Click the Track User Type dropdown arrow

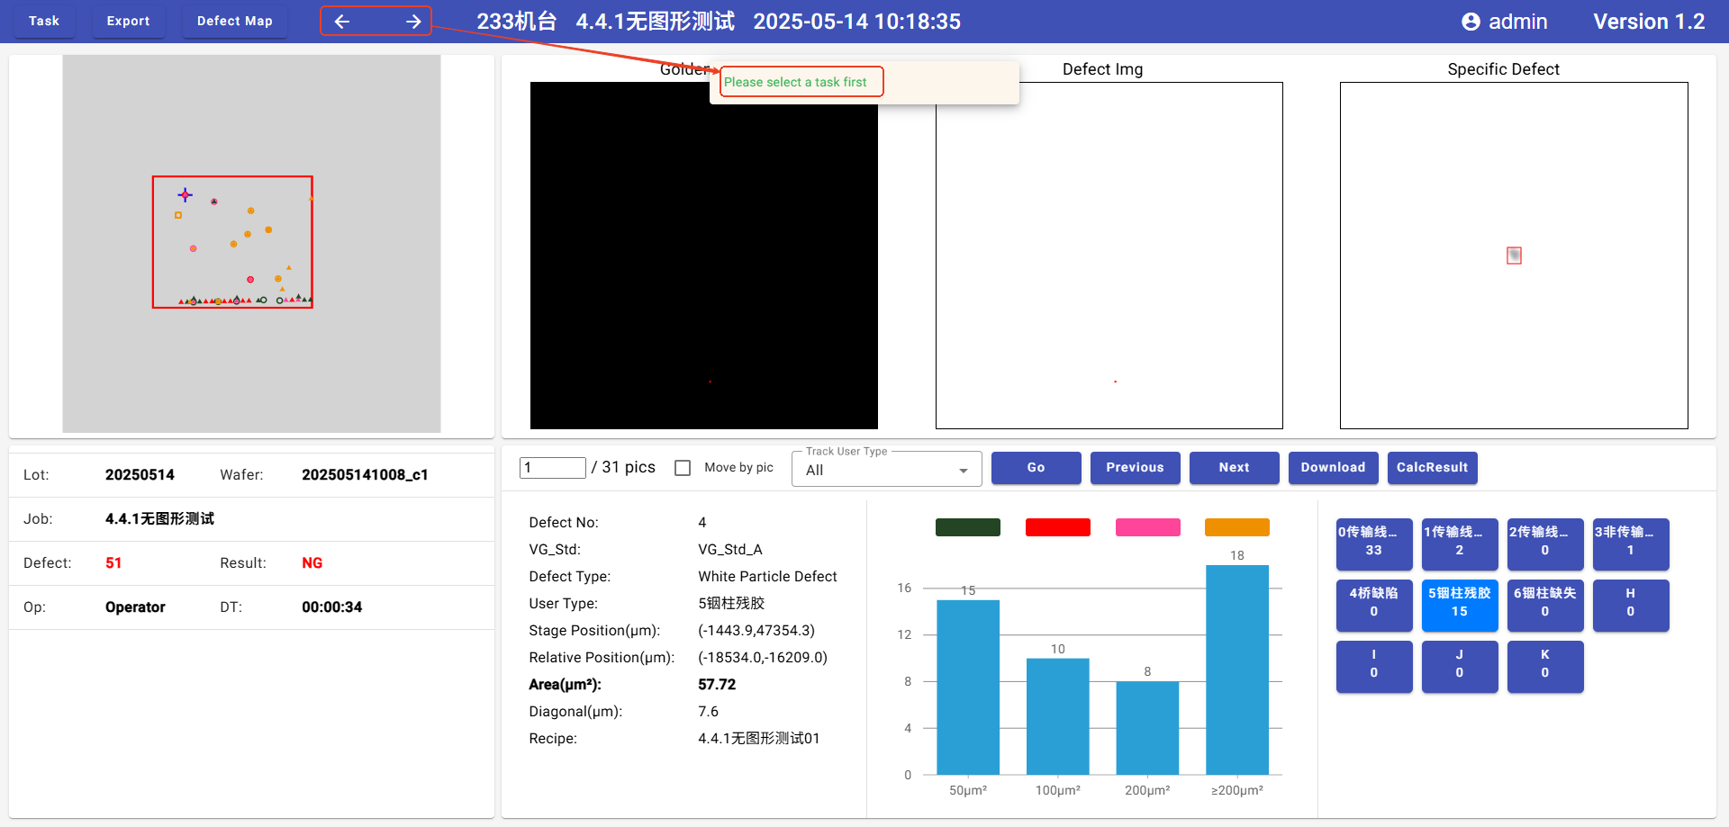point(964,471)
